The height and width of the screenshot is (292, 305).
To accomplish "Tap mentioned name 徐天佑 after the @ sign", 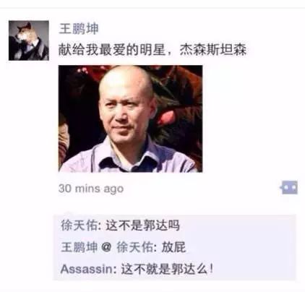I will (135, 247).
